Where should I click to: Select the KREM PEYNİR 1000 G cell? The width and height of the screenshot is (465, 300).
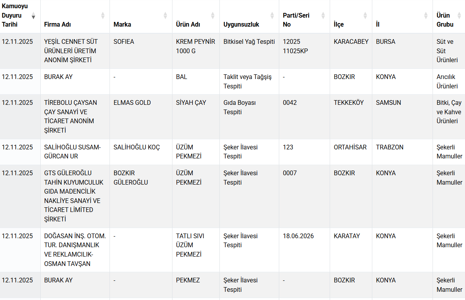click(195, 46)
